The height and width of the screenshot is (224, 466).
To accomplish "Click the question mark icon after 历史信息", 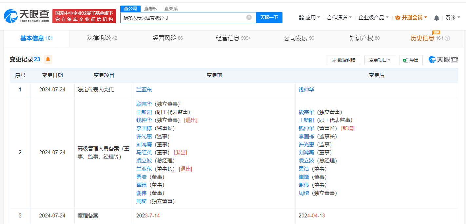I will 448,38.
